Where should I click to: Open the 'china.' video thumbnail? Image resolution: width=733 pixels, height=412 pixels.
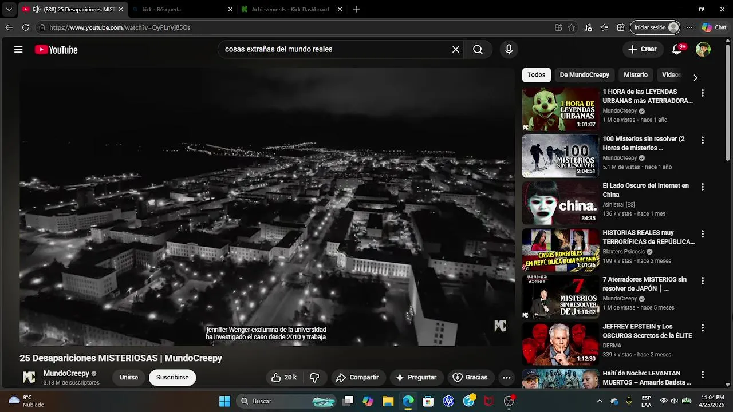[560, 203]
